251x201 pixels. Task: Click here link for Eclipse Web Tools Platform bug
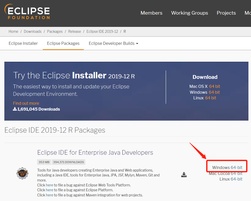pyautogui.click(x=49, y=185)
